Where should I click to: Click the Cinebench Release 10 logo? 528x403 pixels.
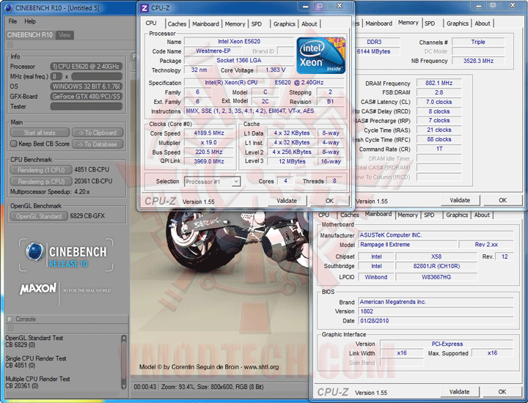coord(66,254)
